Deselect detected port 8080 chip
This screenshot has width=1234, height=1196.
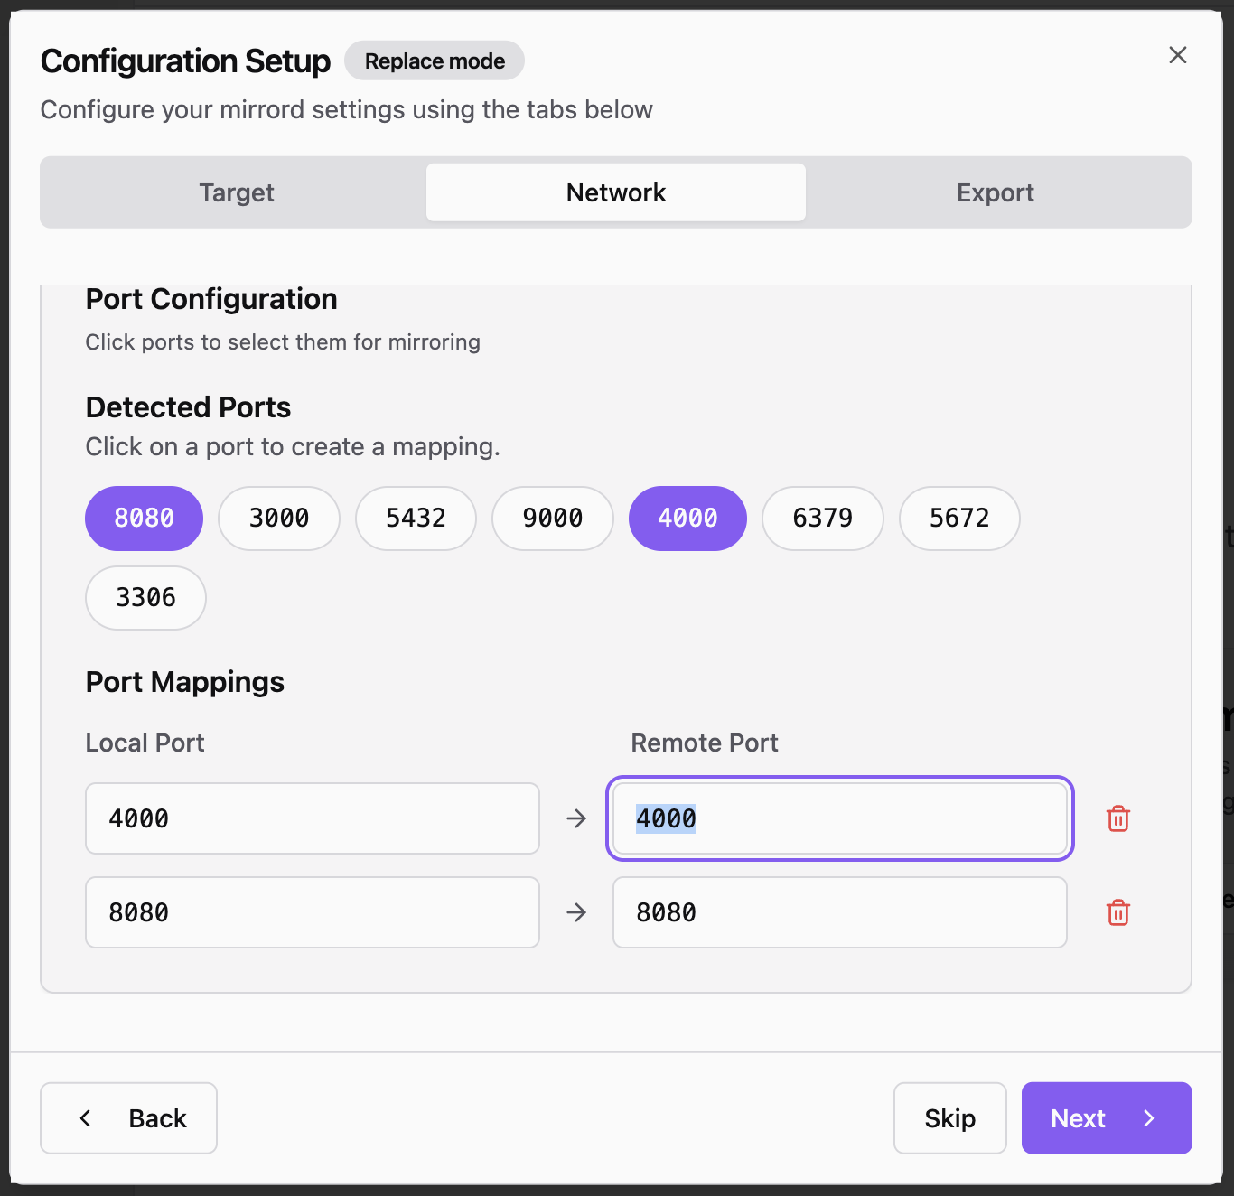point(144,519)
